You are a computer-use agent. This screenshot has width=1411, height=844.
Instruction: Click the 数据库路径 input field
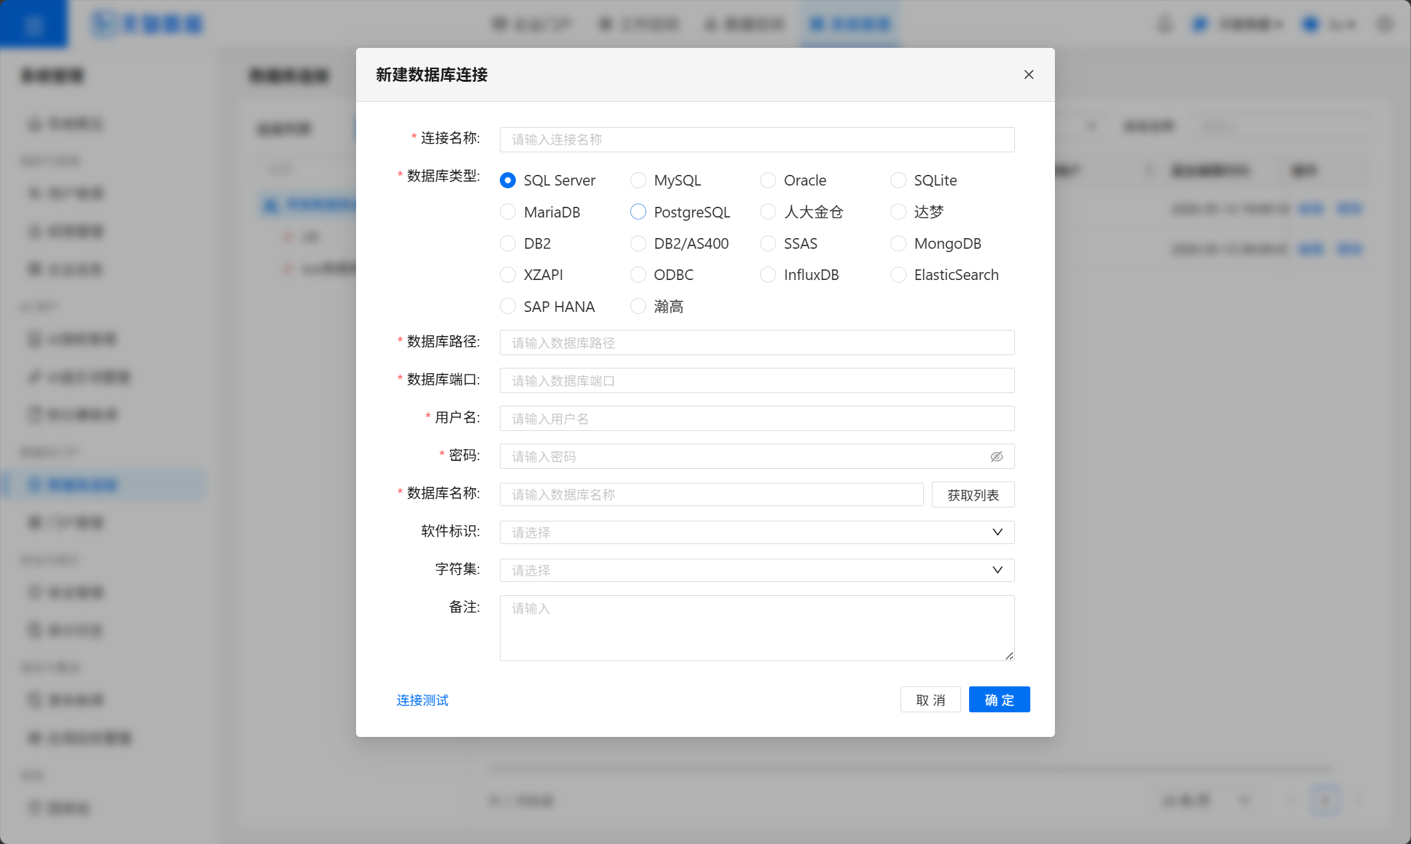pos(757,343)
